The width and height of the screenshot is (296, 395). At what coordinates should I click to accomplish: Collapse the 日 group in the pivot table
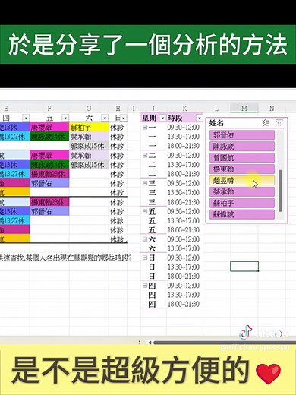pyautogui.click(x=145, y=258)
